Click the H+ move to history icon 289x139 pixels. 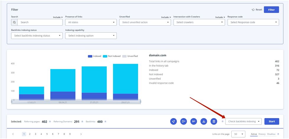click(x=194, y=121)
